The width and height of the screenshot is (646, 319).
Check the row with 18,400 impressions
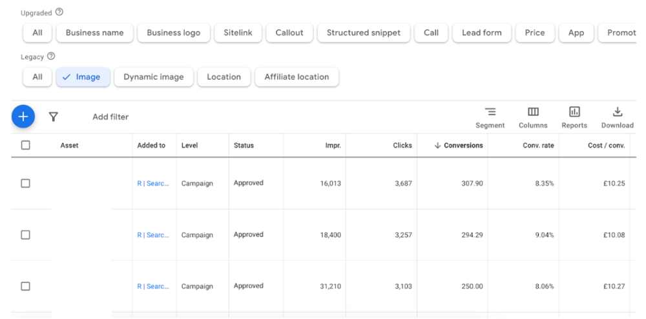click(x=25, y=235)
